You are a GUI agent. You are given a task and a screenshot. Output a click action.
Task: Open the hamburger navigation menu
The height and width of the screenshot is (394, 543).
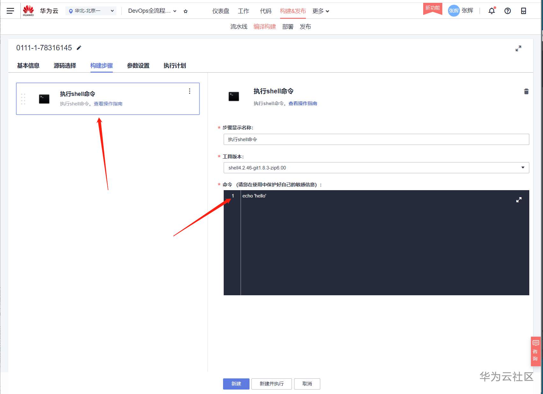click(10, 11)
